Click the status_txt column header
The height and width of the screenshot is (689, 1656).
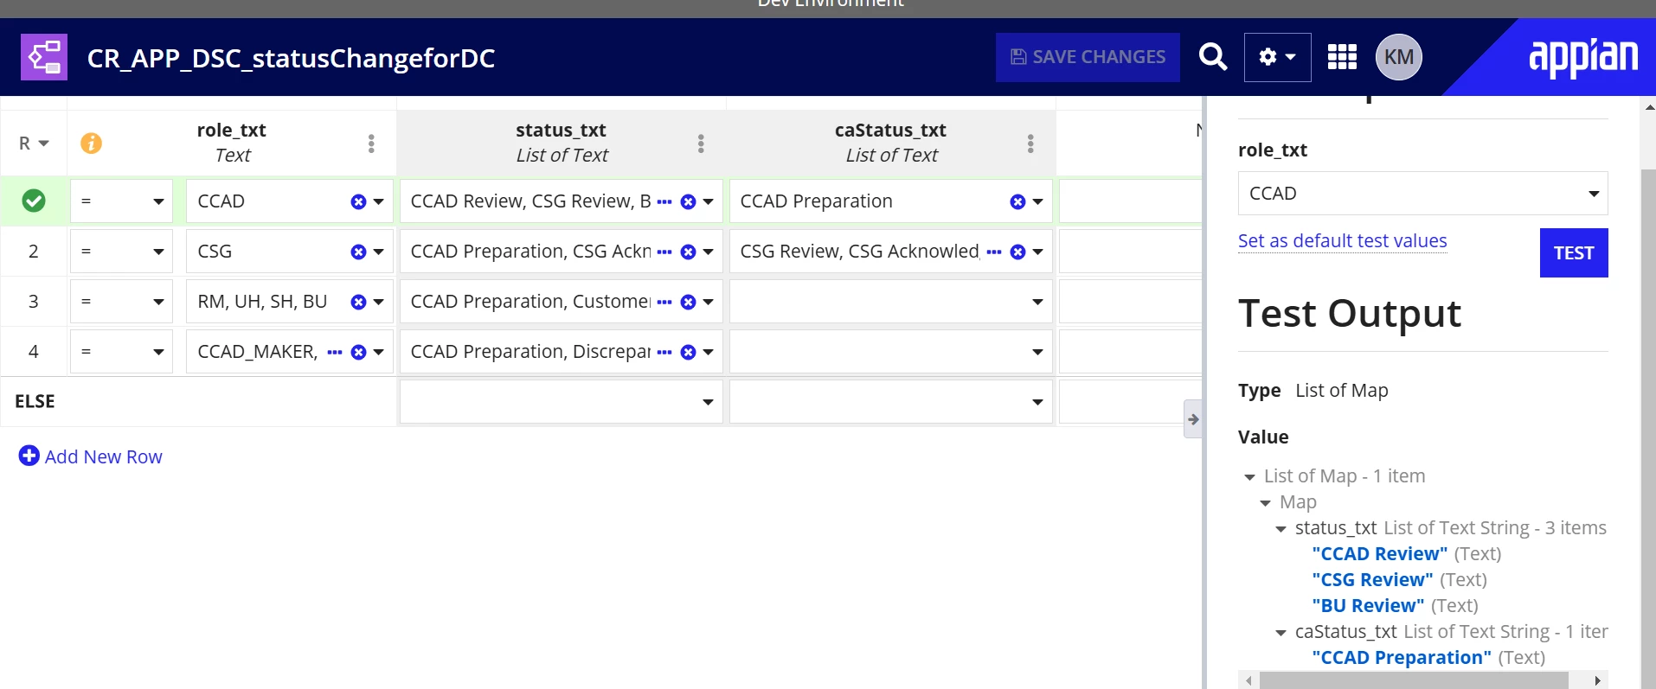561,143
